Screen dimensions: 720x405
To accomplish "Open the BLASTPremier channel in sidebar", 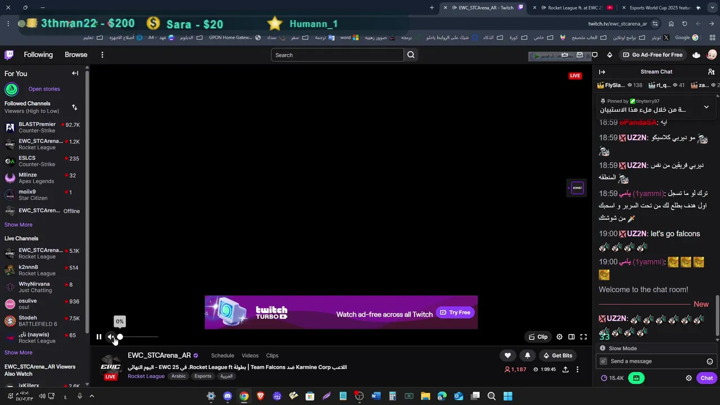I will 42,127.
